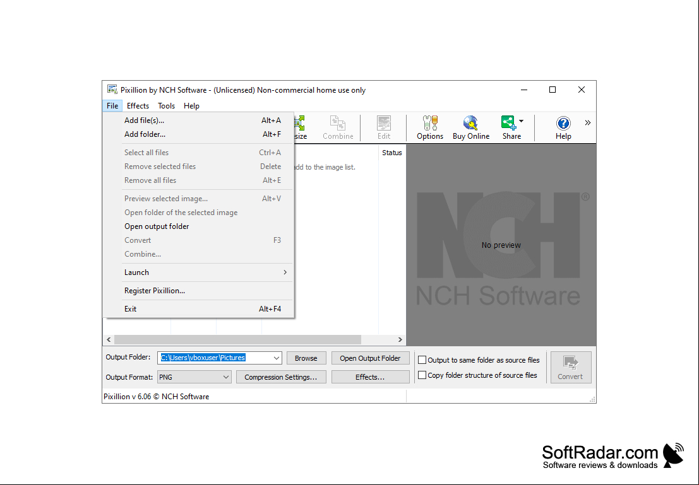The height and width of the screenshot is (485, 699).
Task: Open the Effects menu
Action: [138, 105]
